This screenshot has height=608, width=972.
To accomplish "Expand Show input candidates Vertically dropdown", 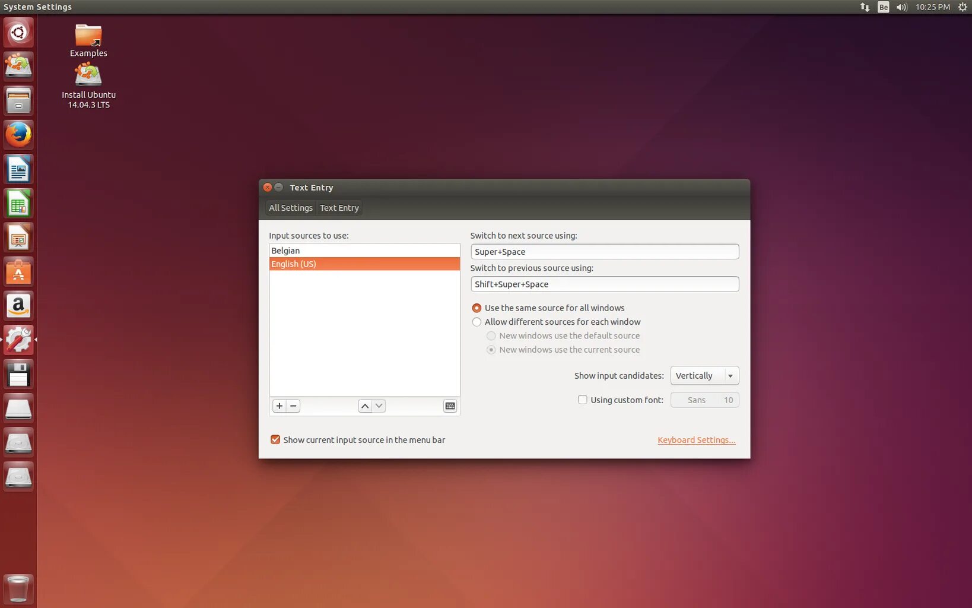I will (704, 376).
